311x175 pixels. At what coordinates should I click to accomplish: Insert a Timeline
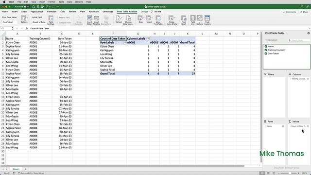(97, 20)
